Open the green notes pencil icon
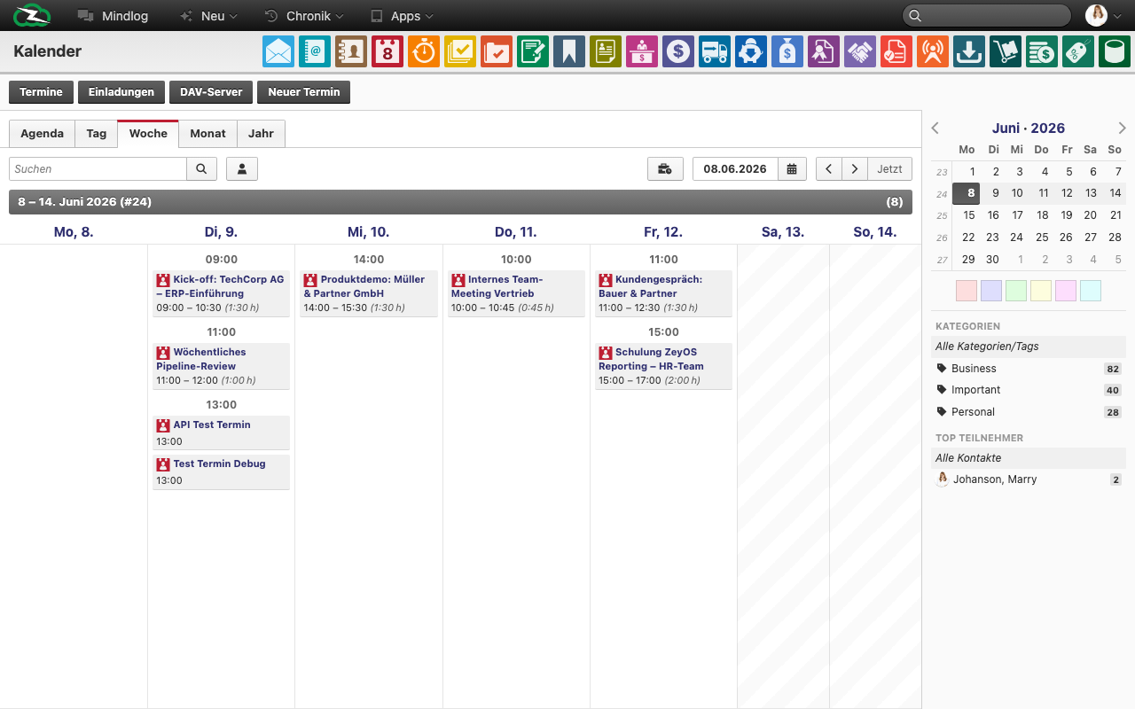1135x709 pixels. click(x=533, y=51)
